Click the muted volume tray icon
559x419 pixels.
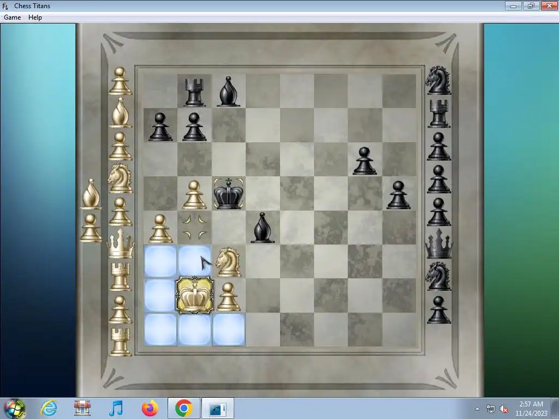pyautogui.click(x=504, y=409)
